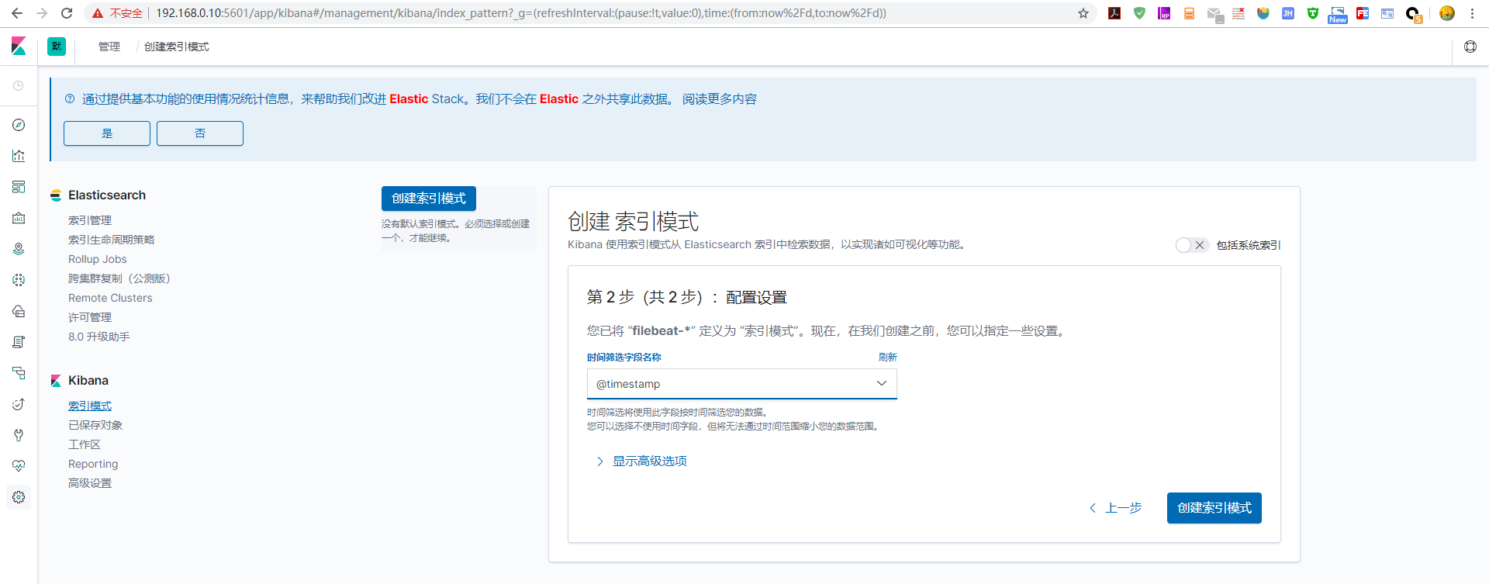Image resolution: width=1489 pixels, height=584 pixels.
Task: Open Rollup Jobs menu item
Action: tap(98, 259)
